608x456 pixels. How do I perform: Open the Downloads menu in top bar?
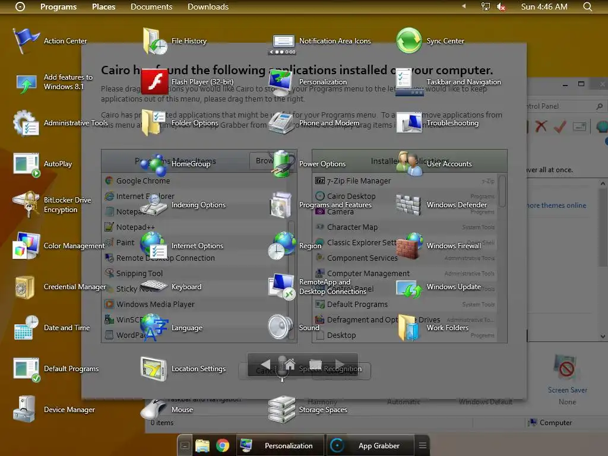[208, 7]
